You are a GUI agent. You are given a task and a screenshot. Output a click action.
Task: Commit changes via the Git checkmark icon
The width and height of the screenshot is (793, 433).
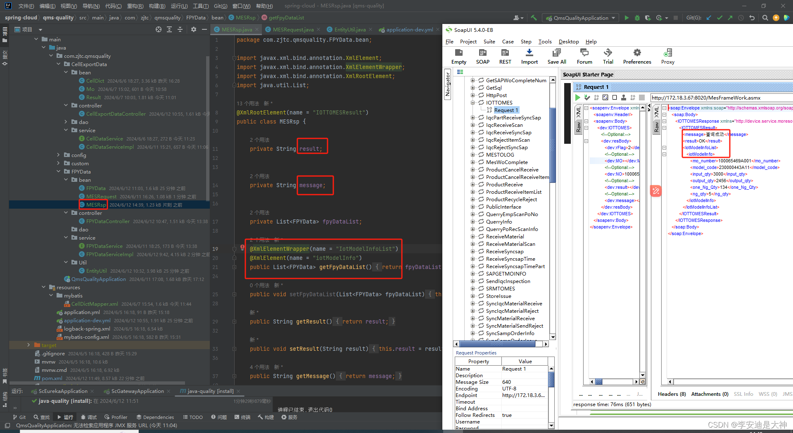point(719,18)
